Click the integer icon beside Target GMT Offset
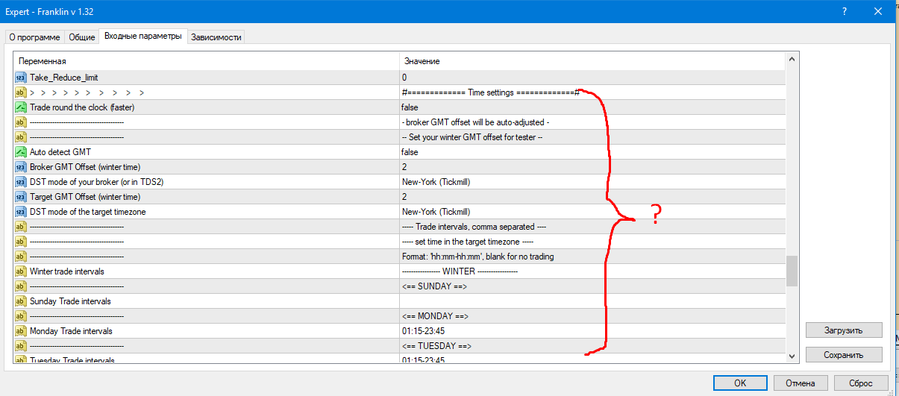 pos(21,197)
